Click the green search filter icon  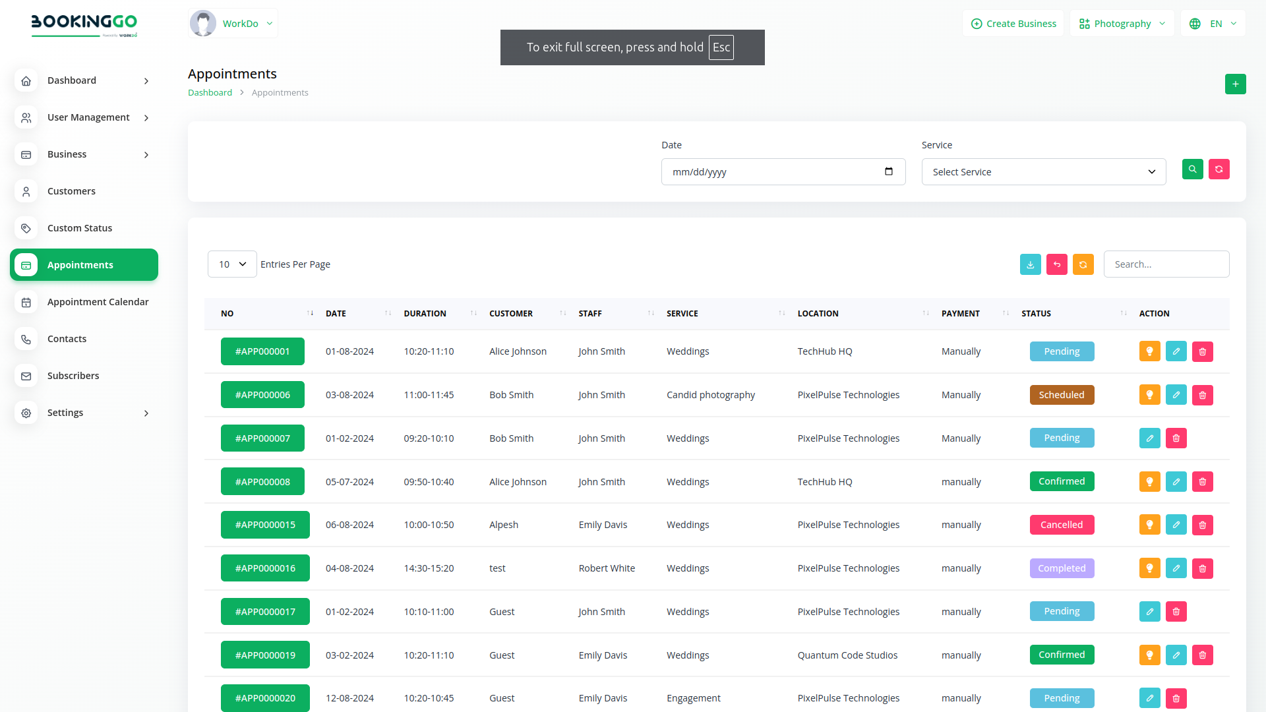click(1192, 169)
